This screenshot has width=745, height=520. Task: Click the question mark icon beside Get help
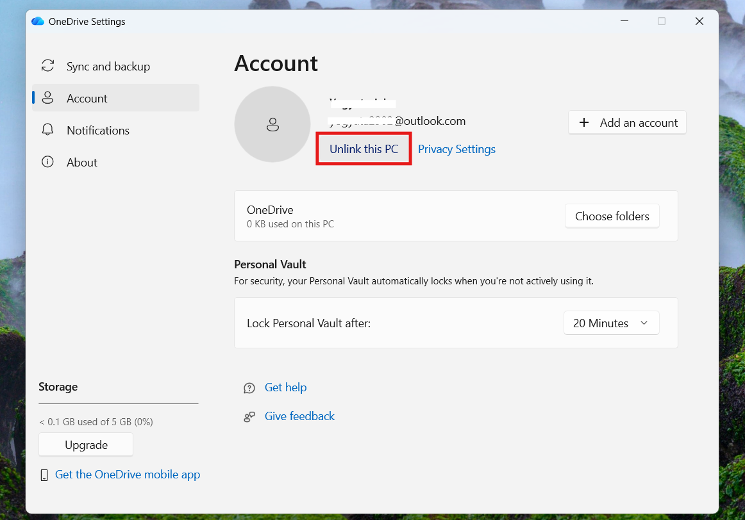[249, 388]
